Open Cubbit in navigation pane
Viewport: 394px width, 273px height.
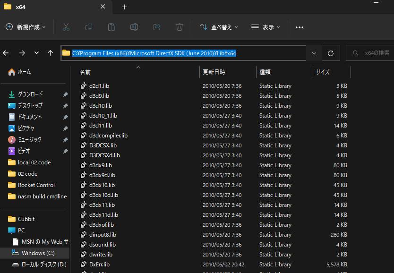point(26,219)
